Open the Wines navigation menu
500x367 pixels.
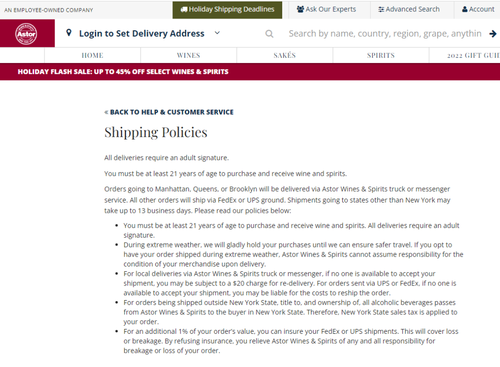click(188, 55)
